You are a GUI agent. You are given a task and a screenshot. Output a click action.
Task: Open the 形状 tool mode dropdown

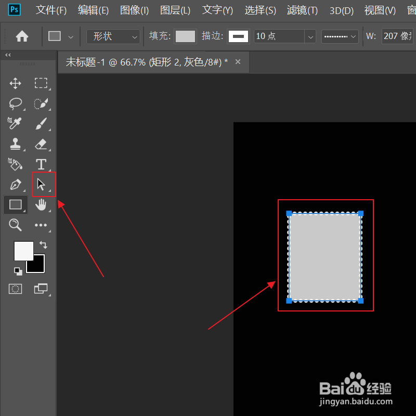[x=113, y=36]
